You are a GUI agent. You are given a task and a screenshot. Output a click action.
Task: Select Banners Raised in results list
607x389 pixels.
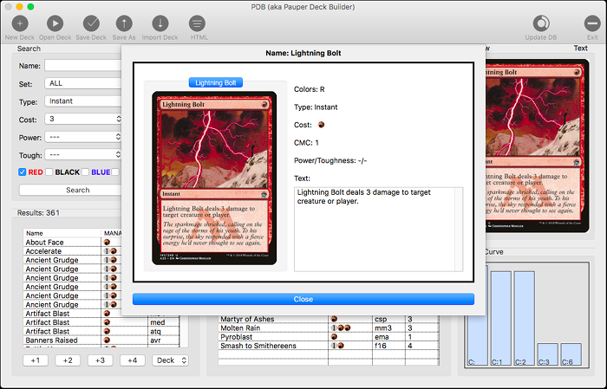pos(62,340)
